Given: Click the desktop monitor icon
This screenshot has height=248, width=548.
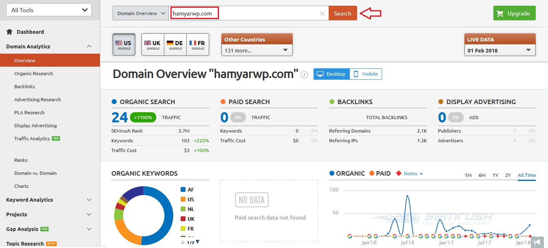Looking at the screenshot, I should pyautogui.click(x=320, y=74).
